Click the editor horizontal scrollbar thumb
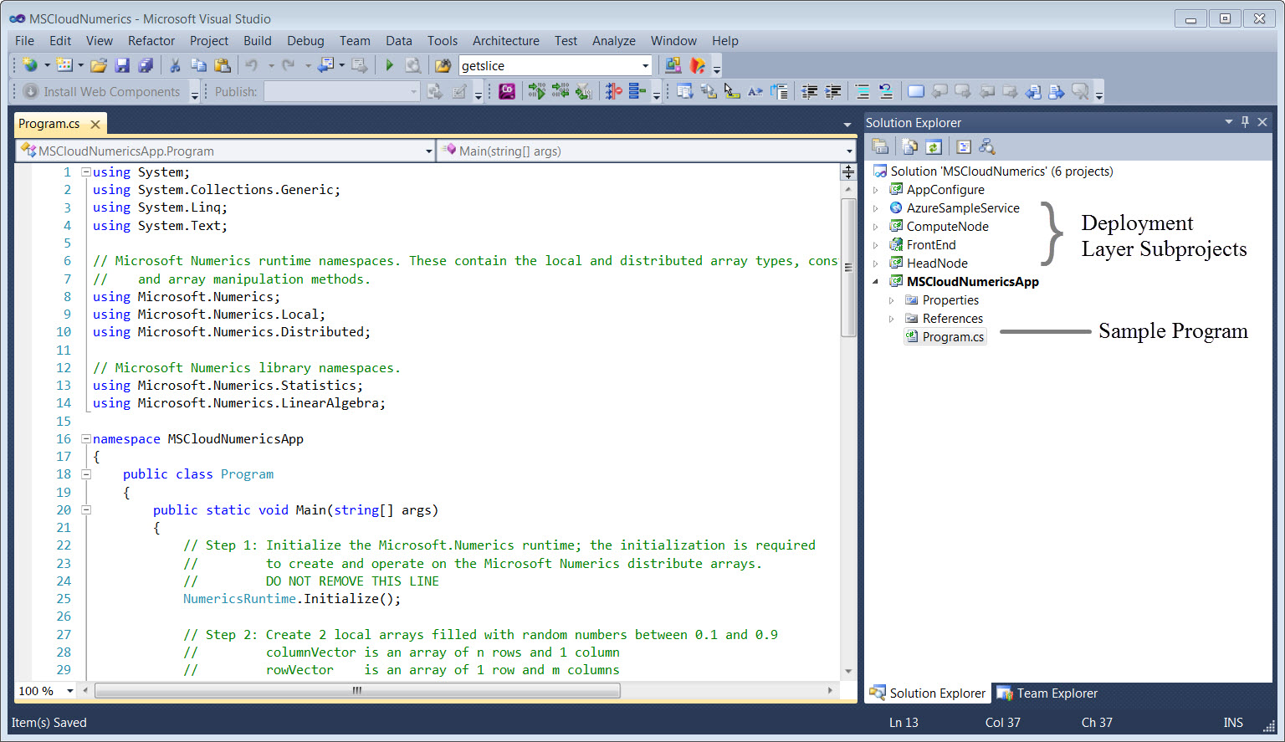The height and width of the screenshot is (742, 1285). 358,691
